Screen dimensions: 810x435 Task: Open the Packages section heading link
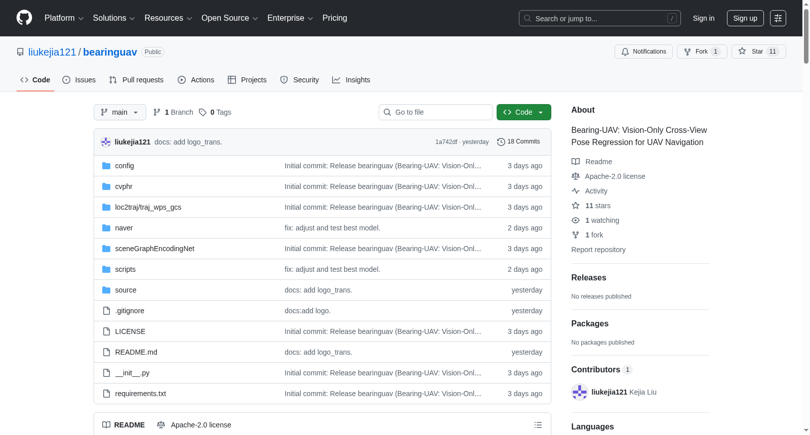tap(590, 324)
